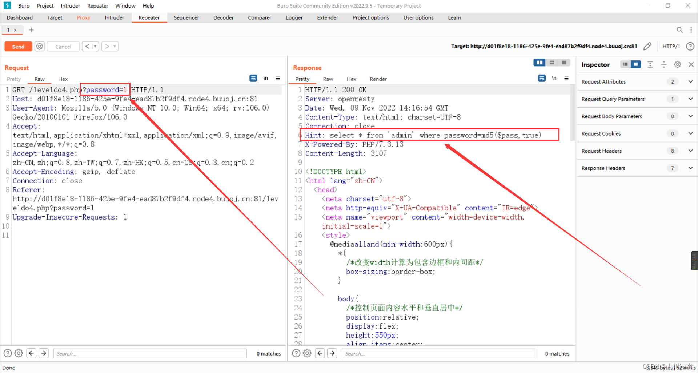Collapse all Inspector sections icon

pyautogui.click(x=664, y=64)
